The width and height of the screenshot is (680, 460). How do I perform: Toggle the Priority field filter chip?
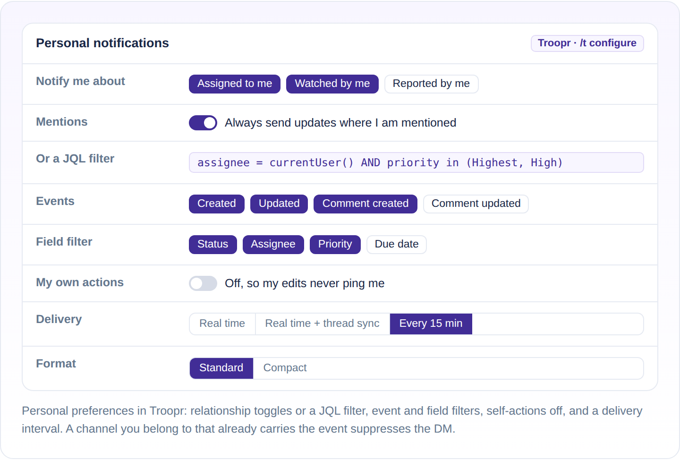coord(335,245)
